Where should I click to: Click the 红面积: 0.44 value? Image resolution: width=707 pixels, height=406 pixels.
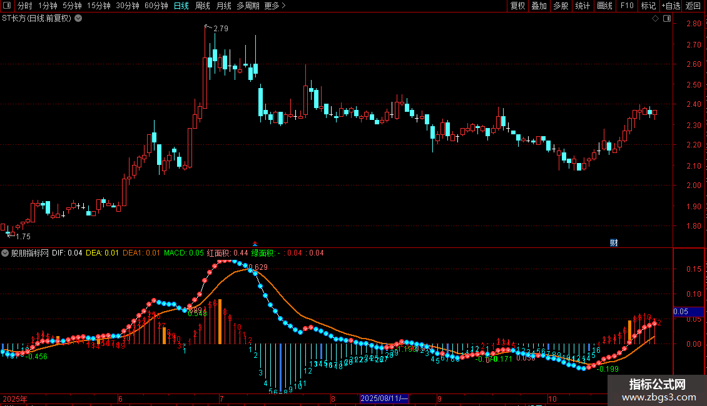[227, 253]
